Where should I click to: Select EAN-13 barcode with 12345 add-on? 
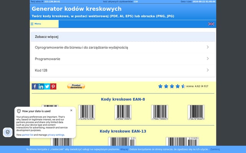pos(182,142)
